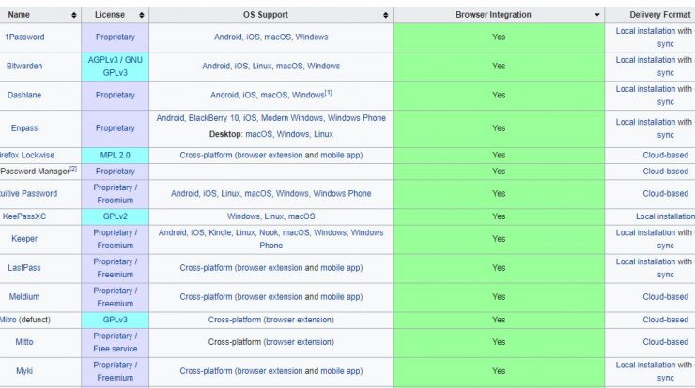Open the KeePassXC link
695x388 pixels.
24,216
